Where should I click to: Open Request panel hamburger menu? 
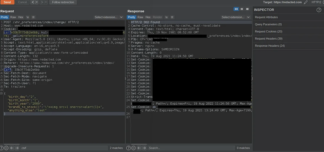33,17
